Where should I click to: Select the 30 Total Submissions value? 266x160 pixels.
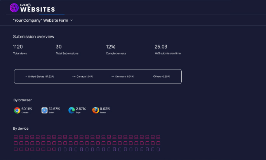click(x=59, y=47)
